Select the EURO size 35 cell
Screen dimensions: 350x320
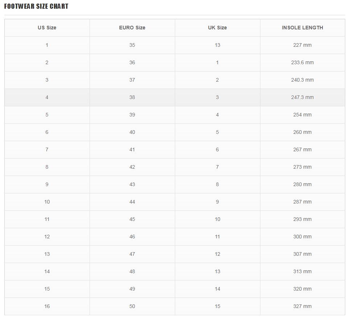click(x=132, y=45)
